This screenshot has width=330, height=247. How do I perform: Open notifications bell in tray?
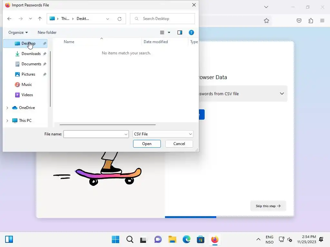click(x=321, y=239)
